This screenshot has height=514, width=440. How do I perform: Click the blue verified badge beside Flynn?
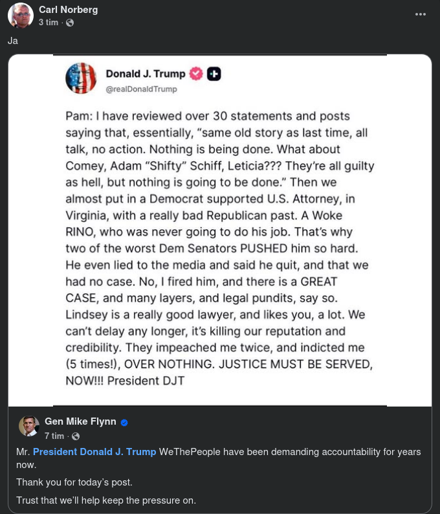(x=124, y=423)
